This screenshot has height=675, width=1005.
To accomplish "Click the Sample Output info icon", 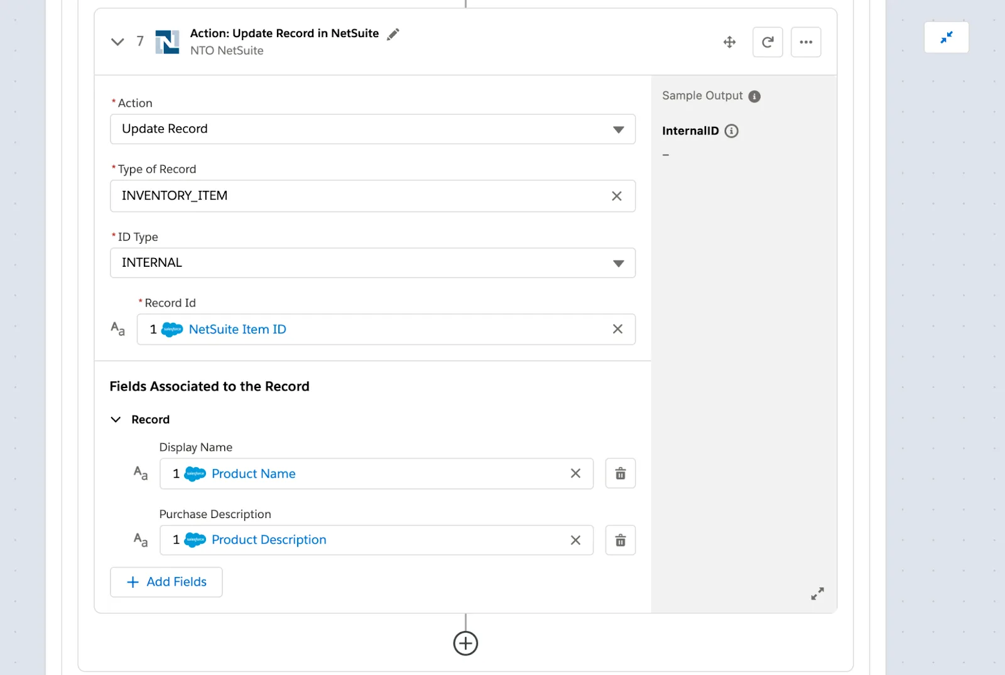I will coord(756,96).
